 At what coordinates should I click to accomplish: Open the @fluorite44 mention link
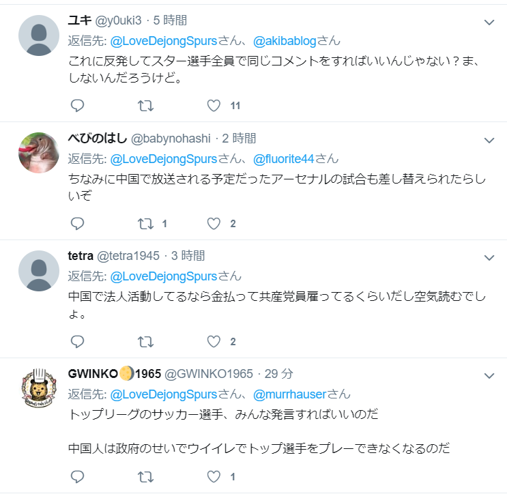tap(284, 159)
